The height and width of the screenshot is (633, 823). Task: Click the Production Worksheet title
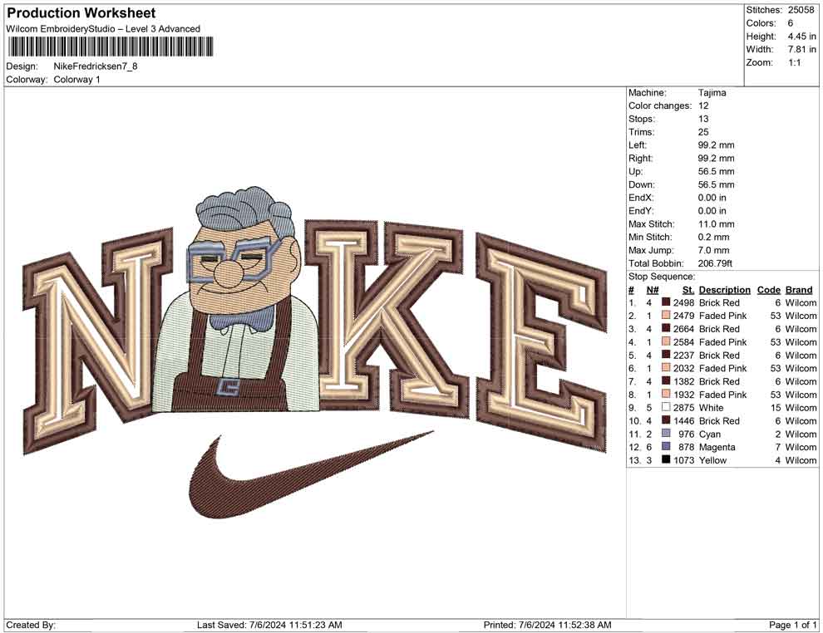pos(81,13)
